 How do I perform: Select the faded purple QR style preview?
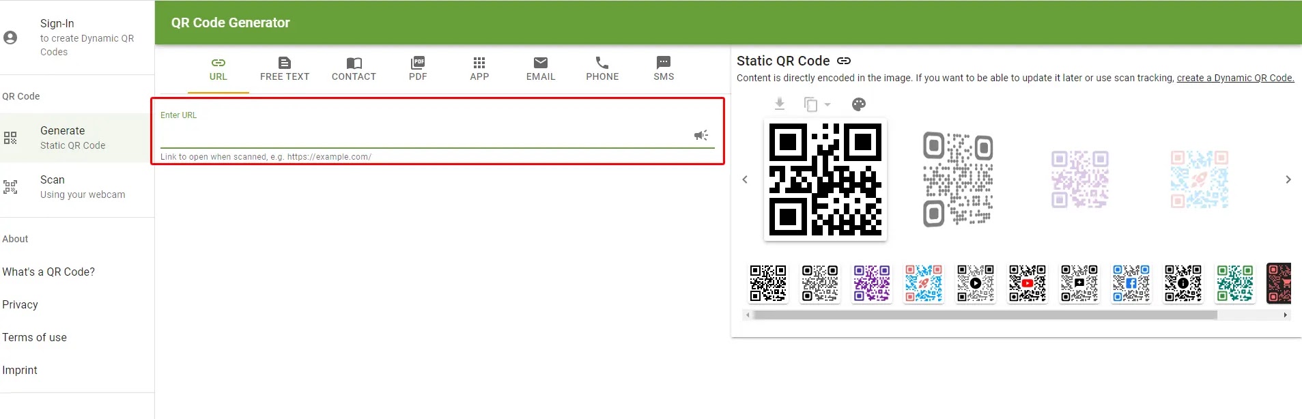click(x=1079, y=179)
